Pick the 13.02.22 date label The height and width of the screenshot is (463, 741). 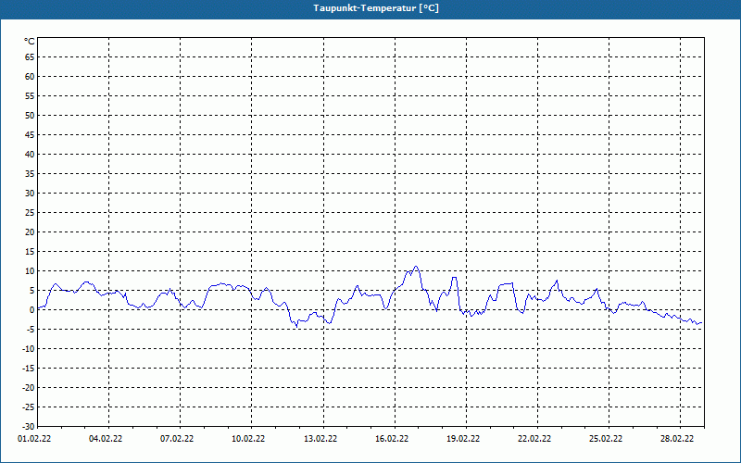[x=320, y=439]
